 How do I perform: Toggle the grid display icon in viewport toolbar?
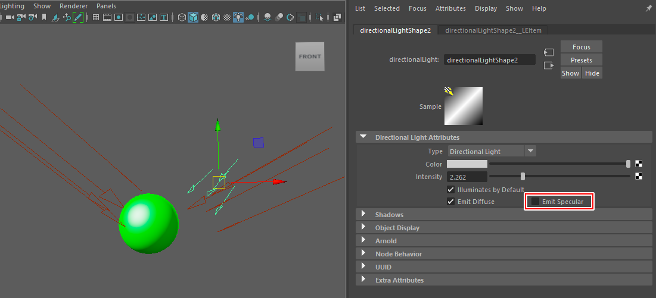pos(95,17)
